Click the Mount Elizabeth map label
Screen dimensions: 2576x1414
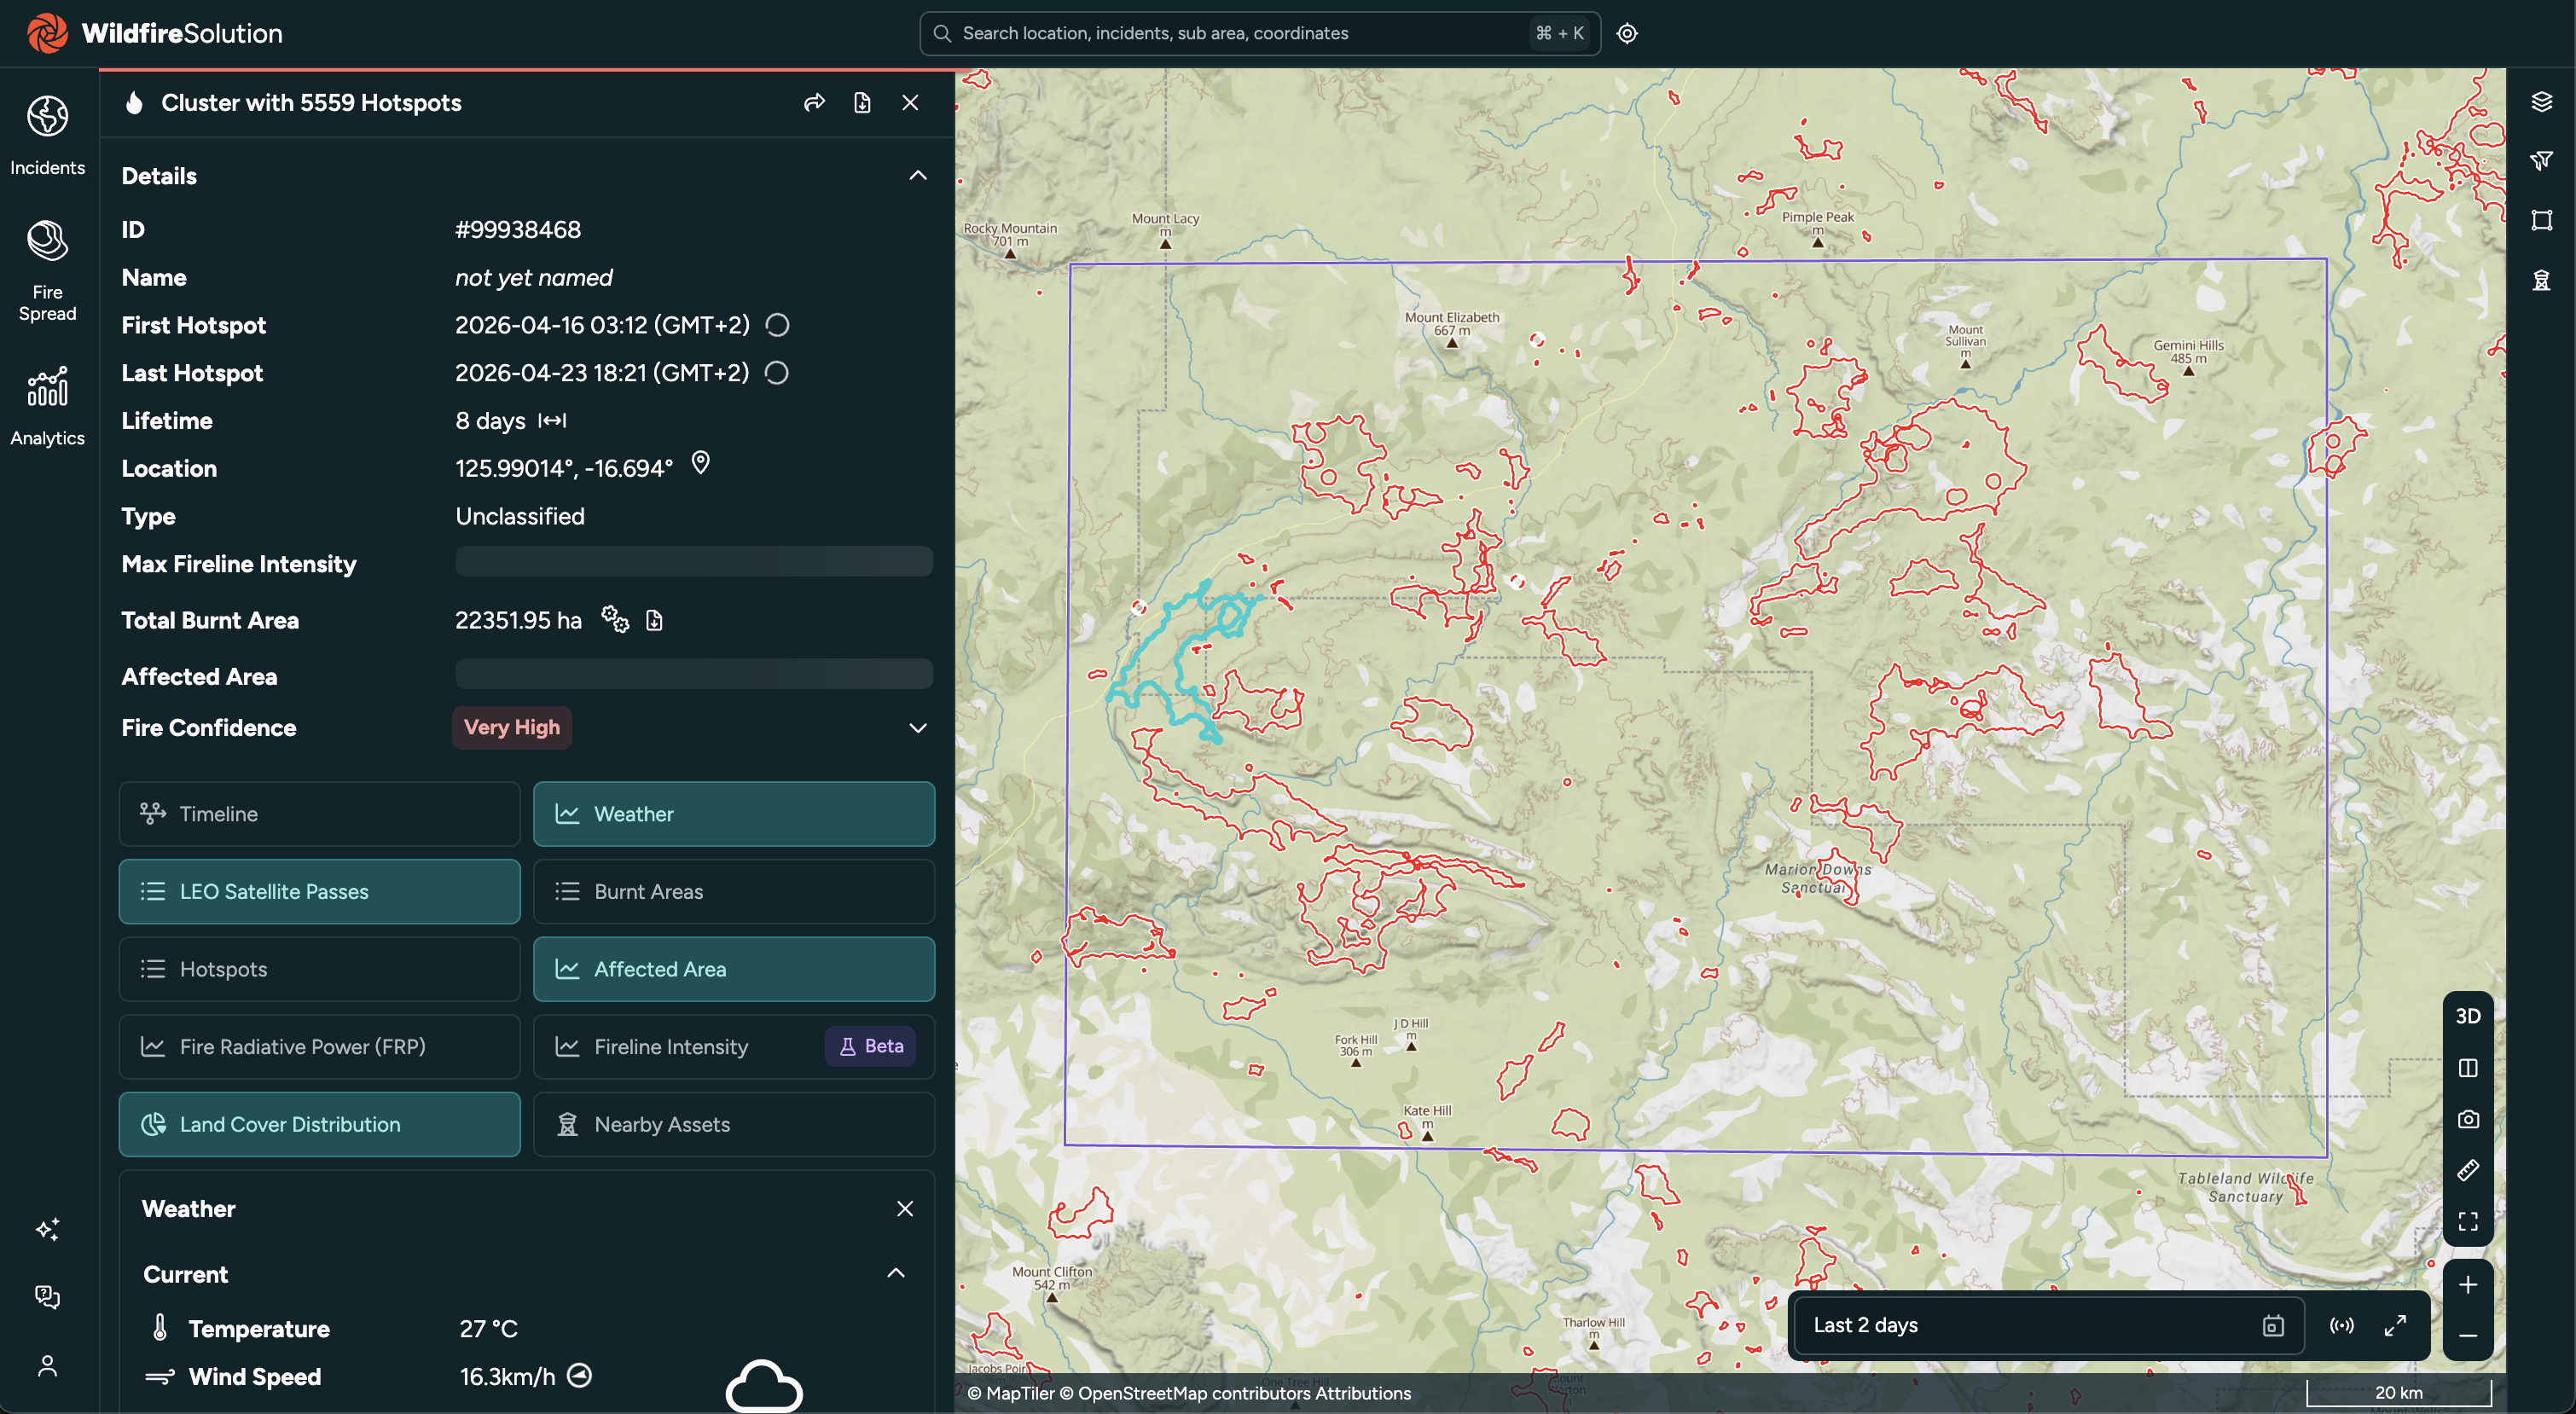(1451, 323)
